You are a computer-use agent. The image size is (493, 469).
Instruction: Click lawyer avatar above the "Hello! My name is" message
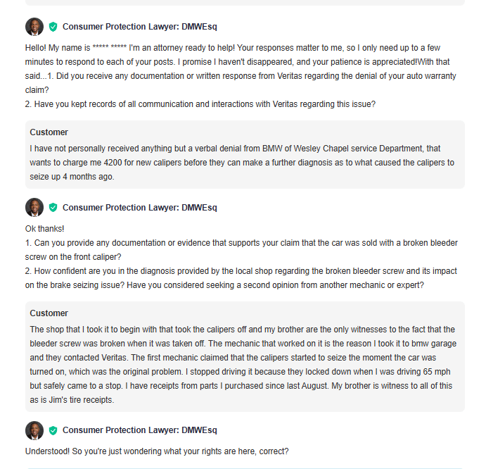click(x=34, y=27)
